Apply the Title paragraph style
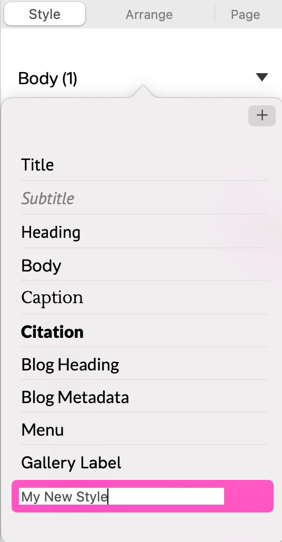 click(x=144, y=164)
